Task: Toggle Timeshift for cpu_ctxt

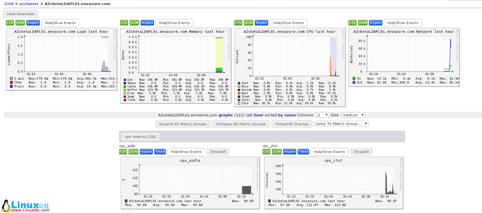Action: pyautogui.click(x=361, y=152)
